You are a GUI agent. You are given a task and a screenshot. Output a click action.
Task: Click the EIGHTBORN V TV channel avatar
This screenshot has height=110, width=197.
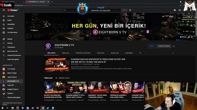(x=48, y=46)
